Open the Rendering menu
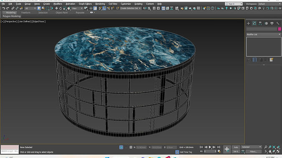The height and width of the screenshot is (158, 282). pos(100,4)
